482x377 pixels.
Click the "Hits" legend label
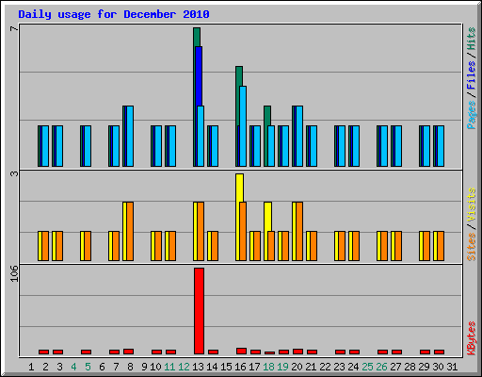pos(472,39)
